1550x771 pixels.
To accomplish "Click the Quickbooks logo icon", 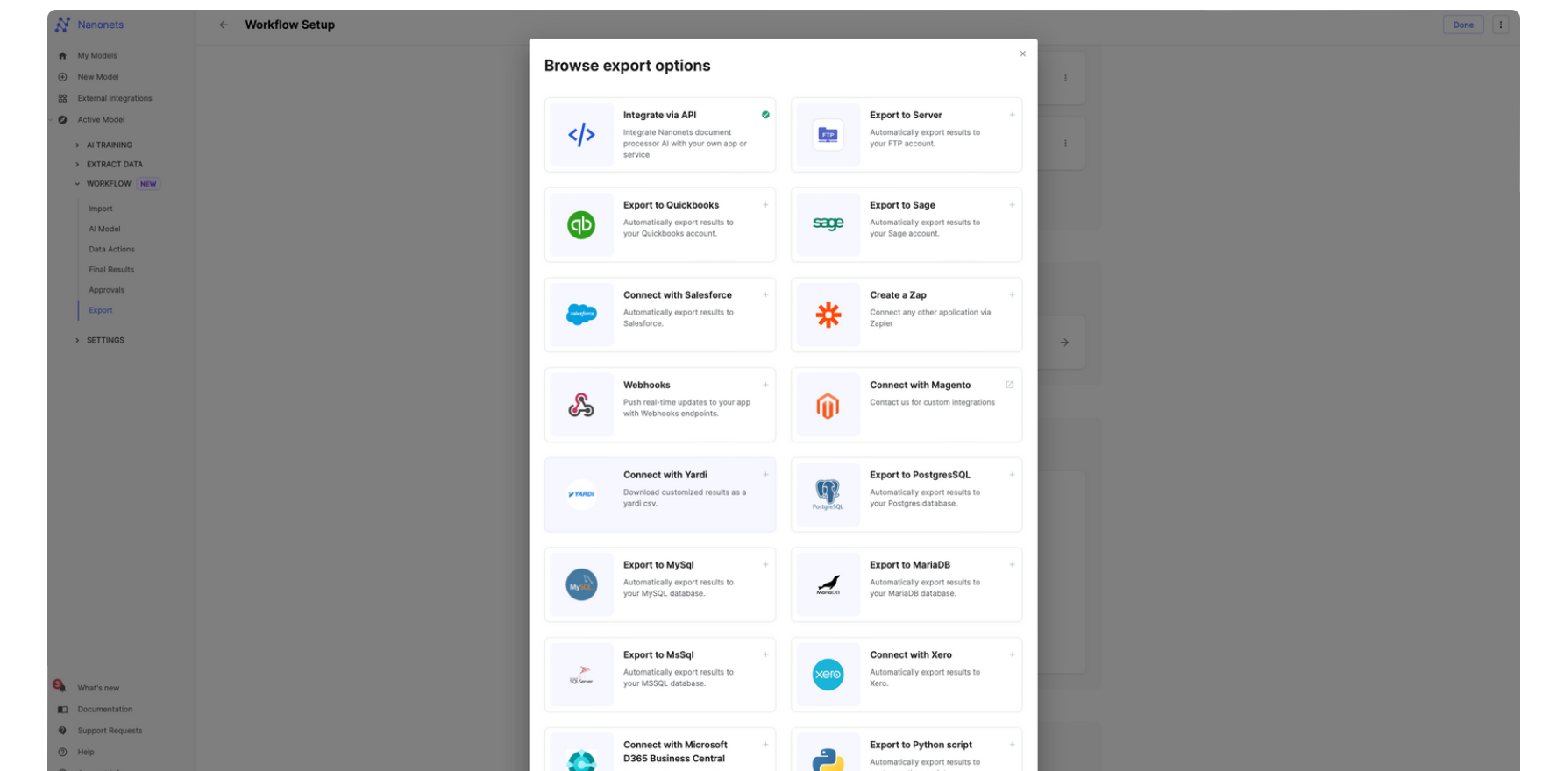I will [x=580, y=225].
